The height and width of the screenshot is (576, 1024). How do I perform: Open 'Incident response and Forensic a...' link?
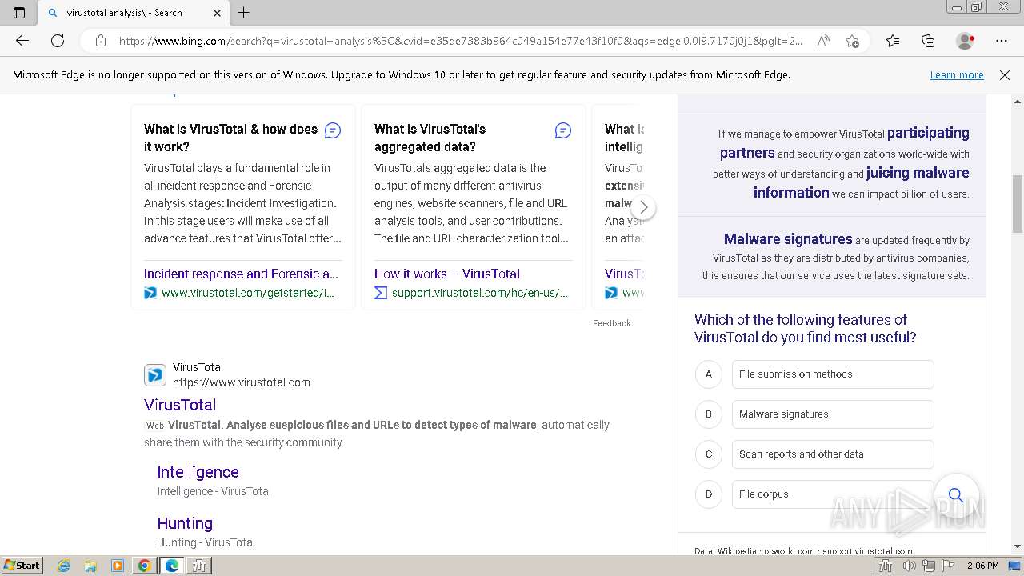241,274
